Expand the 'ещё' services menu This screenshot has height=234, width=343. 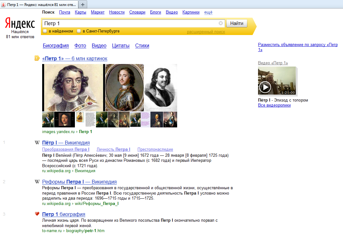(208, 12)
